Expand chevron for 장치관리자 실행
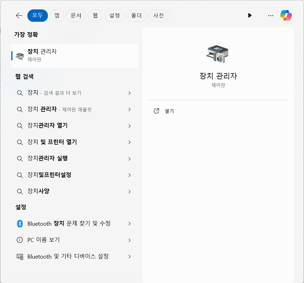 129,159
